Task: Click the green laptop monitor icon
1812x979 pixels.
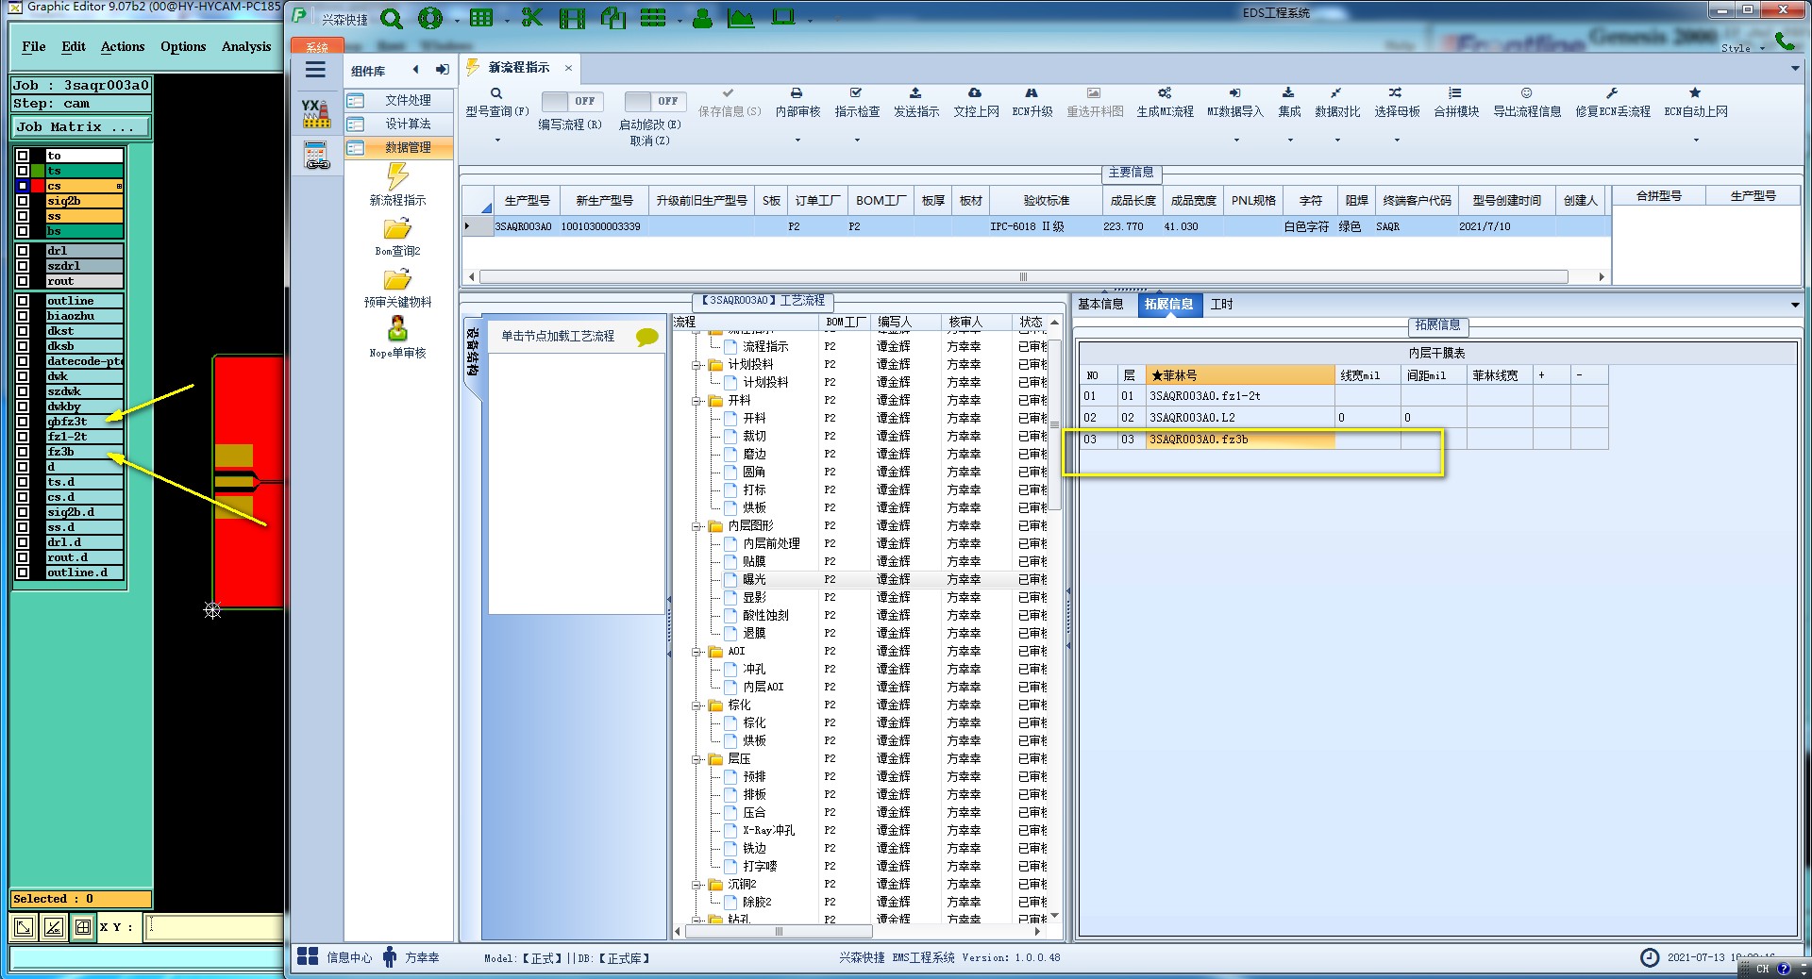Action: click(x=783, y=17)
